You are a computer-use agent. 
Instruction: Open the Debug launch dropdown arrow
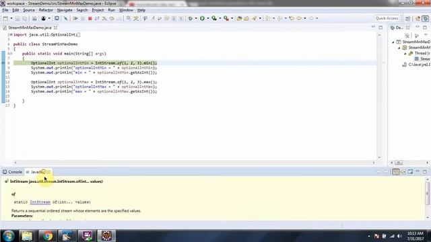click(x=196, y=18)
